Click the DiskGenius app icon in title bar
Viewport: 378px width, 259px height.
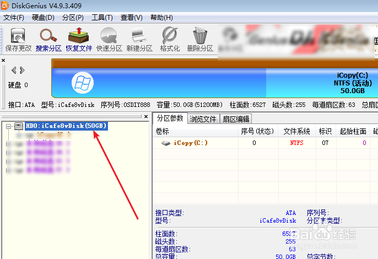(5, 6)
